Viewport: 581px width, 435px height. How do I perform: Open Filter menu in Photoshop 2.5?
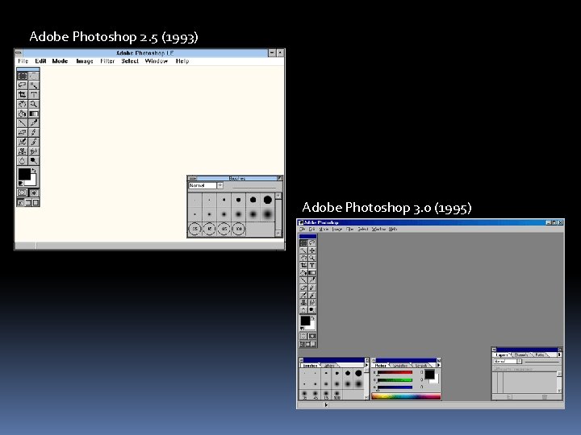tap(107, 61)
